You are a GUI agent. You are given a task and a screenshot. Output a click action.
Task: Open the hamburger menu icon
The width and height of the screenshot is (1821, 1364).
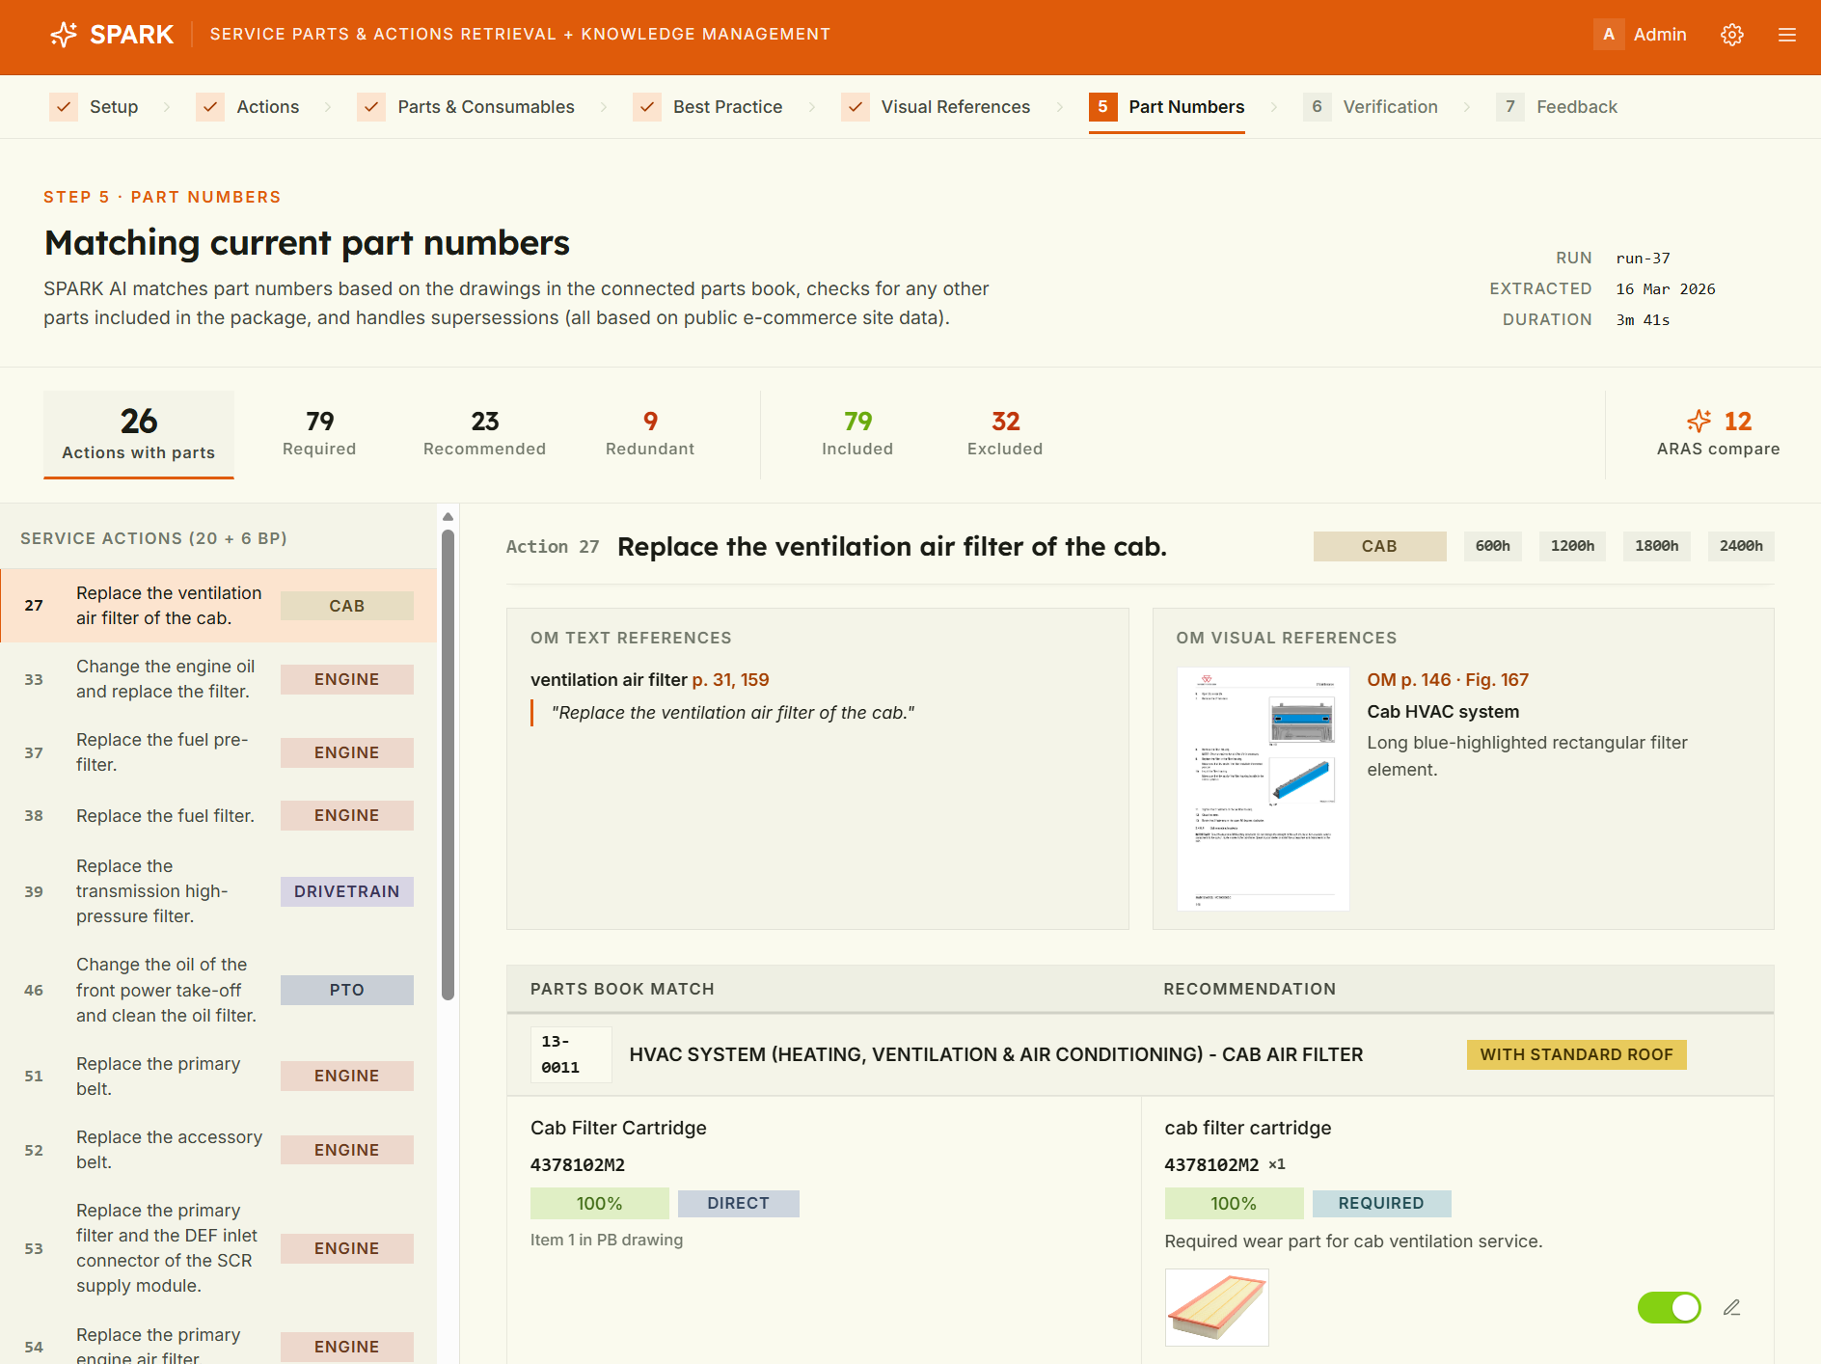coord(1787,35)
